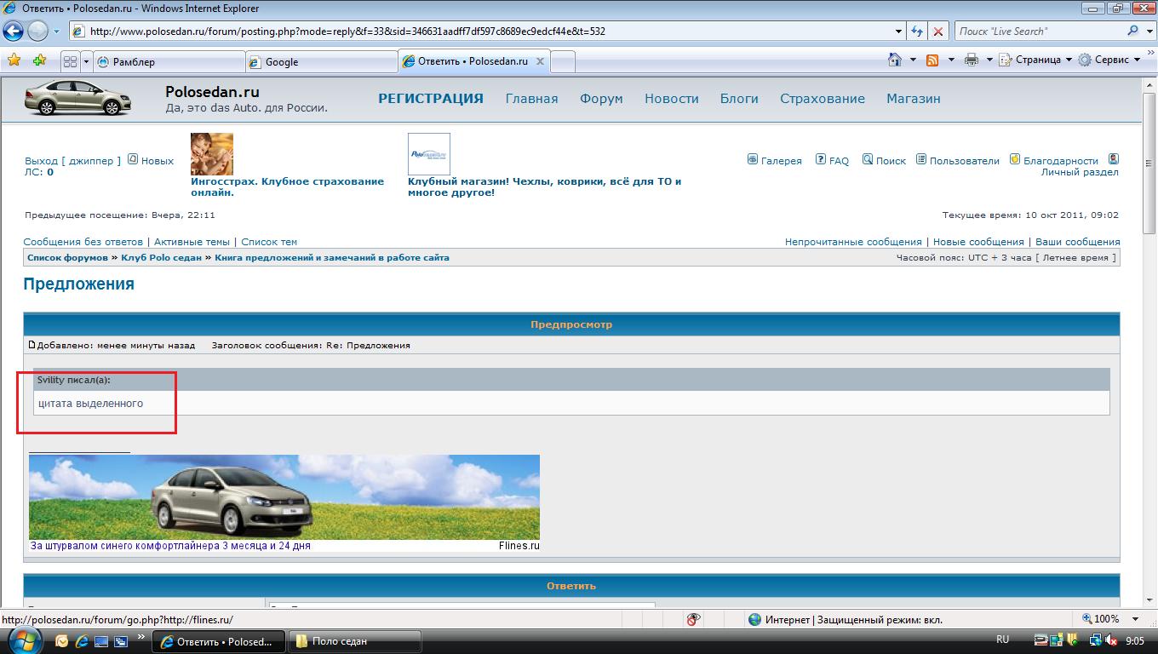The width and height of the screenshot is (1158, 654).
Task: Open the zoom level 100% dropdown
Action: coord(1136,619)
